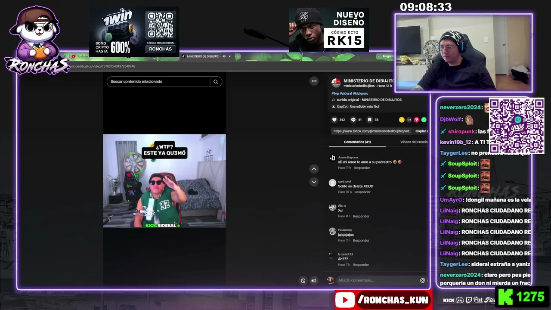The image size is (551, 310).
Task: Reply to ls.zeta333's comment
Action: [x=361, y=265]
